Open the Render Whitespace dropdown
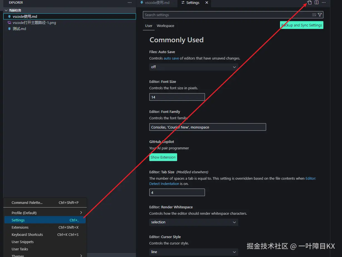Viewport: 342px width, 257px height. click(x=194, y=222)
